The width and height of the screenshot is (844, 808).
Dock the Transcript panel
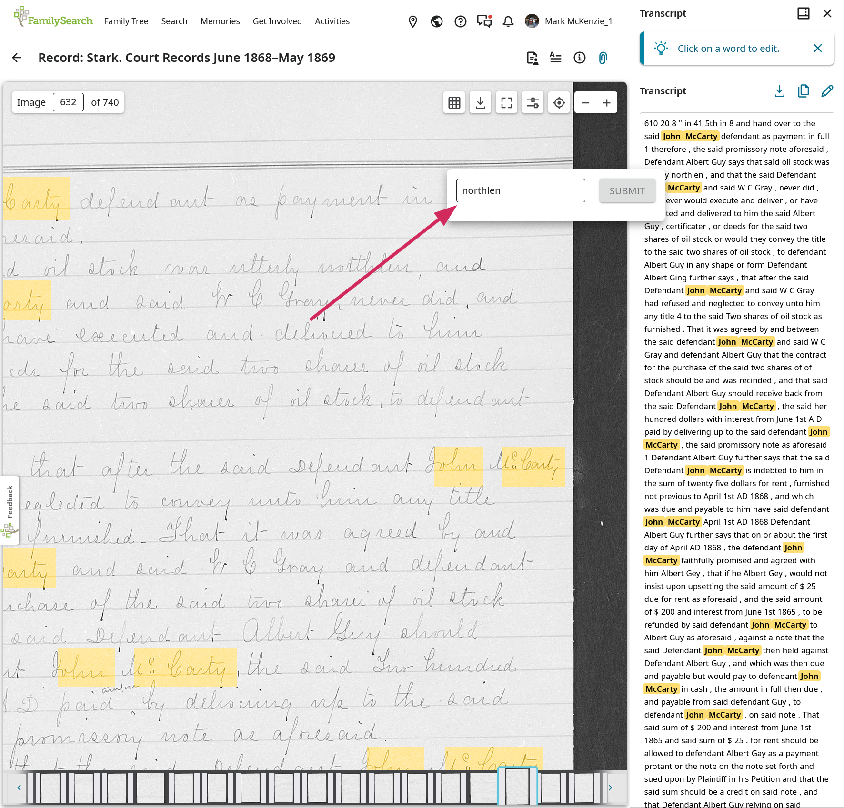(x=804, y=13)
